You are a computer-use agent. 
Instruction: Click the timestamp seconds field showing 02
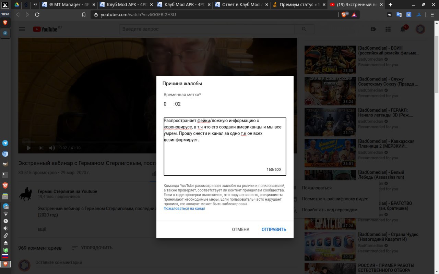(x=178, y=104)
